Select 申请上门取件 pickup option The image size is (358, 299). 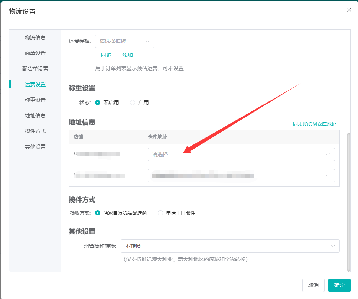[x=160, y=213]
